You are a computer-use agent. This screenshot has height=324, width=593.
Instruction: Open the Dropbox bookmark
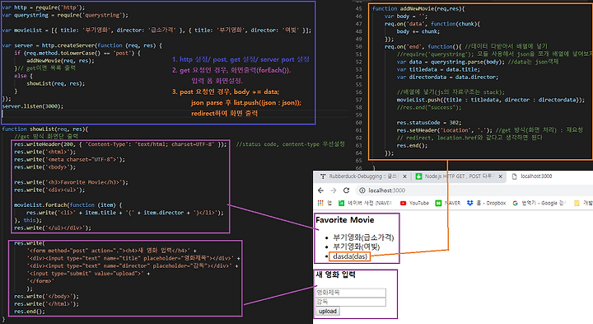(487, 203)
